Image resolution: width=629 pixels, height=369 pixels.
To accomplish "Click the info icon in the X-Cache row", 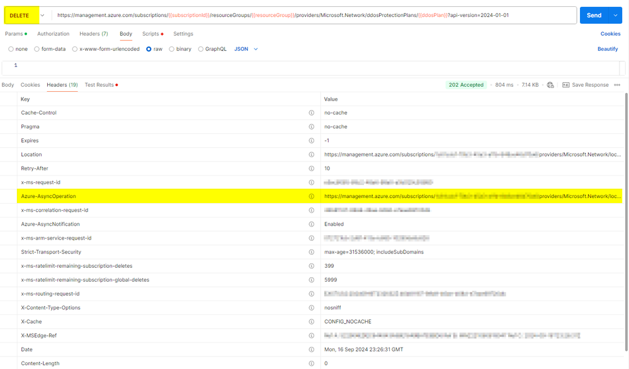I will coord(311,322).
